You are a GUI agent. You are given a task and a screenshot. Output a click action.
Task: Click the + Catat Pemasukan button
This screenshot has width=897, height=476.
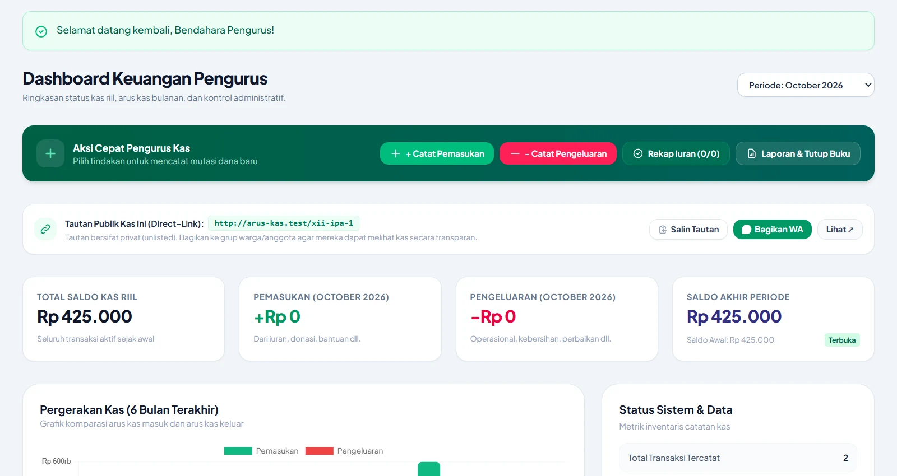(437, 153)
